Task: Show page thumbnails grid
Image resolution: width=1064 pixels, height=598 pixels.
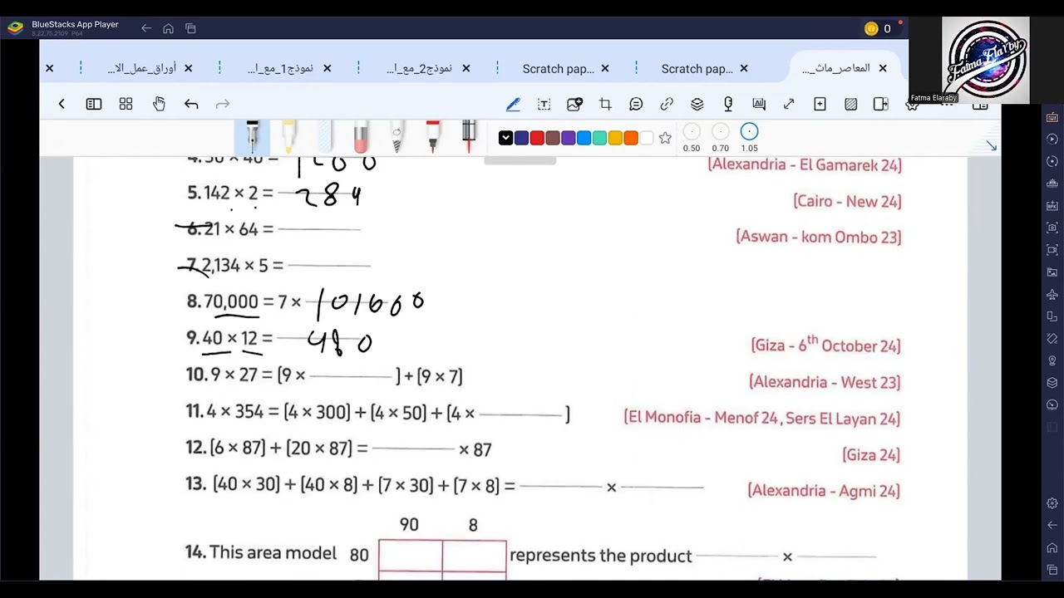Action: (x=126, y=104)
